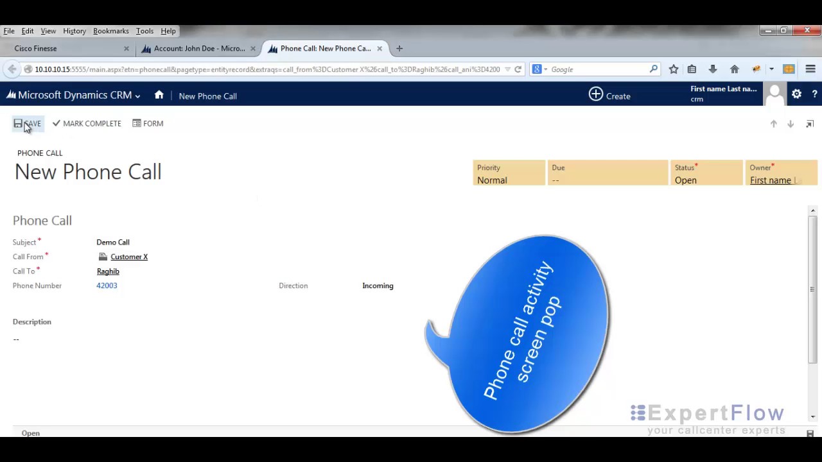Open the Bookmarks menu
This screenshot has height=462, width=822.
[x=110, y=31]
